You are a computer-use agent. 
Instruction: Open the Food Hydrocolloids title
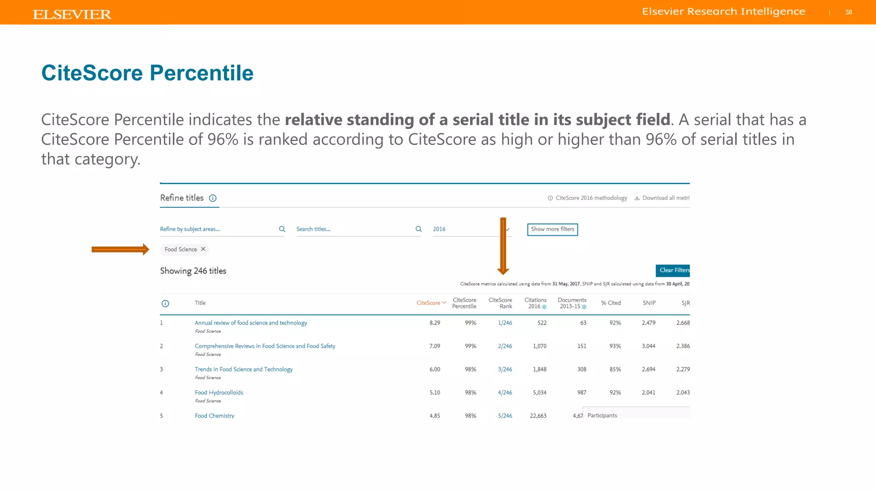point(219,392)
